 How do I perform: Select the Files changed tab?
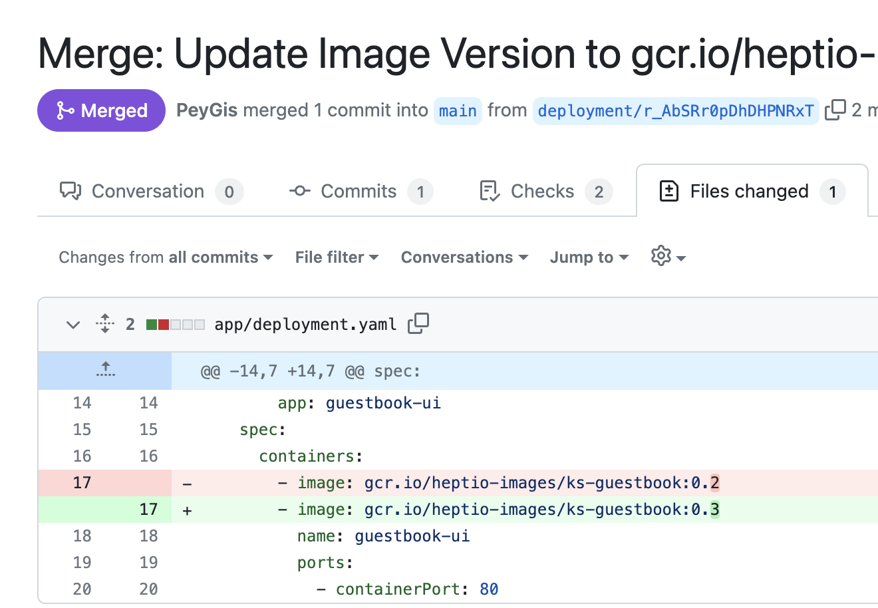click(751, 192)
